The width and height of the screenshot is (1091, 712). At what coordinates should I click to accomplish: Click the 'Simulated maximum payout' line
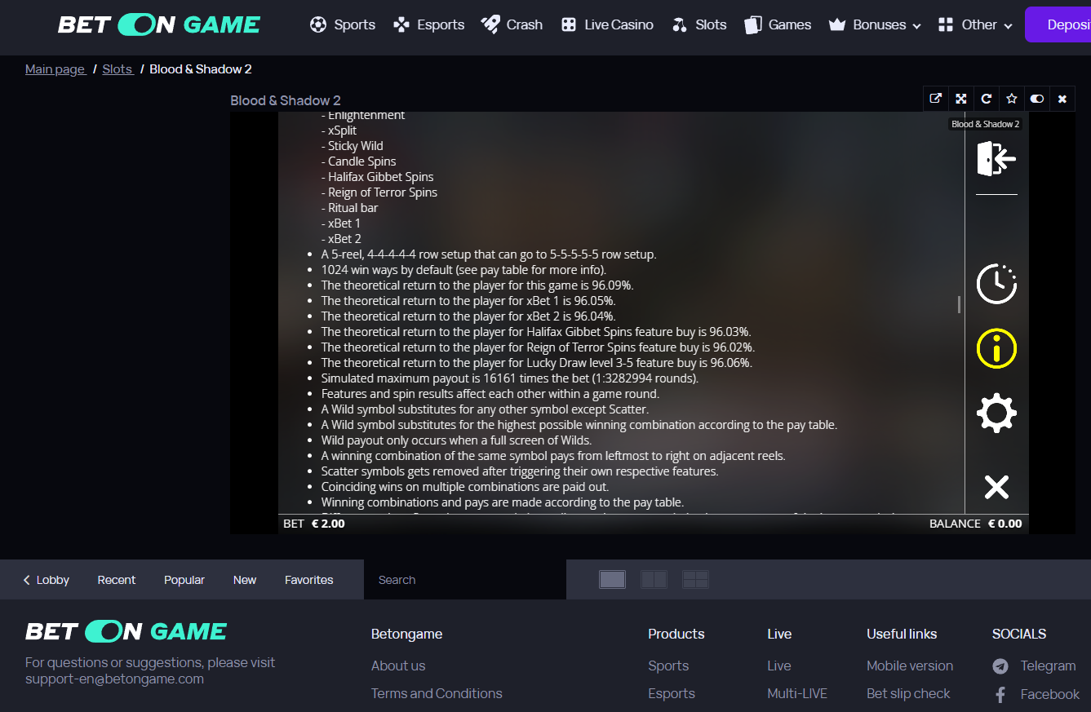coord(510,378)
